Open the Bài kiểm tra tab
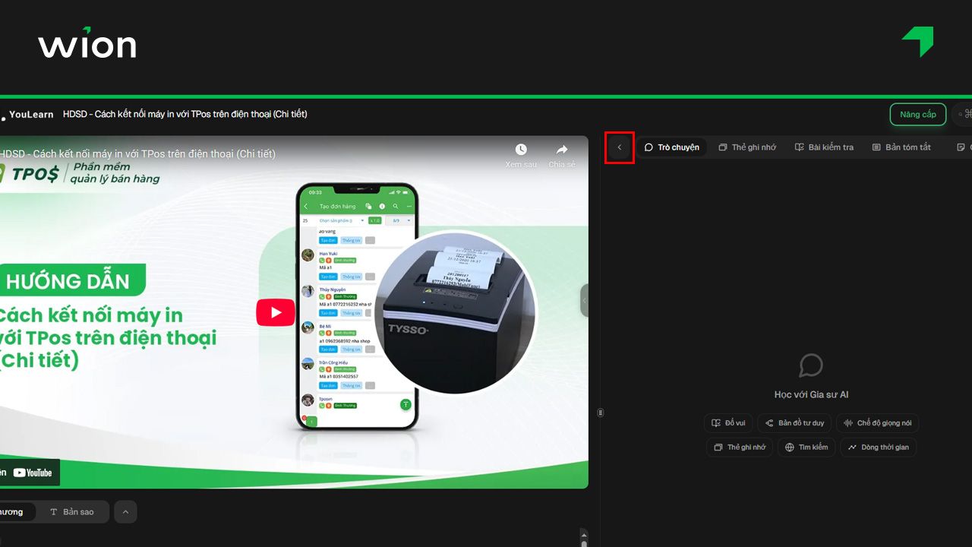 824,147
